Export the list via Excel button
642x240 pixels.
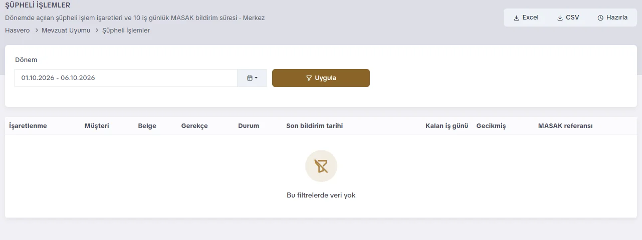coord(526,17)
